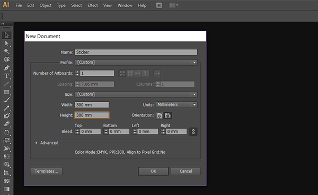The image size is (318, 195).
Task: Select the Eraser tool
Action: [6, 124]
